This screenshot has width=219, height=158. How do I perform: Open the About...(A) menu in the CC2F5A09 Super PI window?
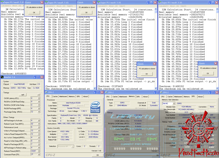113,6
